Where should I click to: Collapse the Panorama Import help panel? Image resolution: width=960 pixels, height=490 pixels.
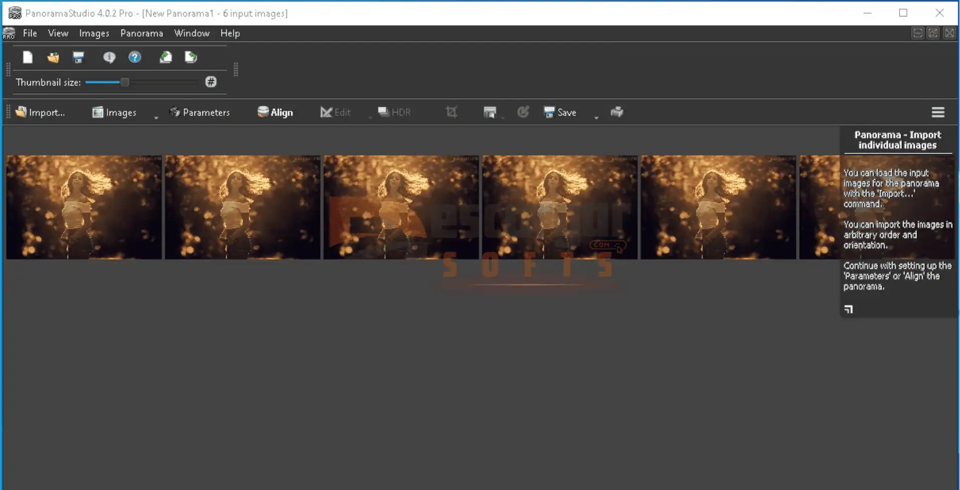[848, 309]
